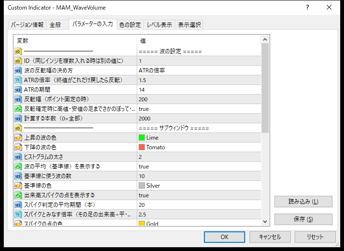The image size is (344, 251).
Task: Click the 読み込み (L) button
Action: tap(303, 202)
